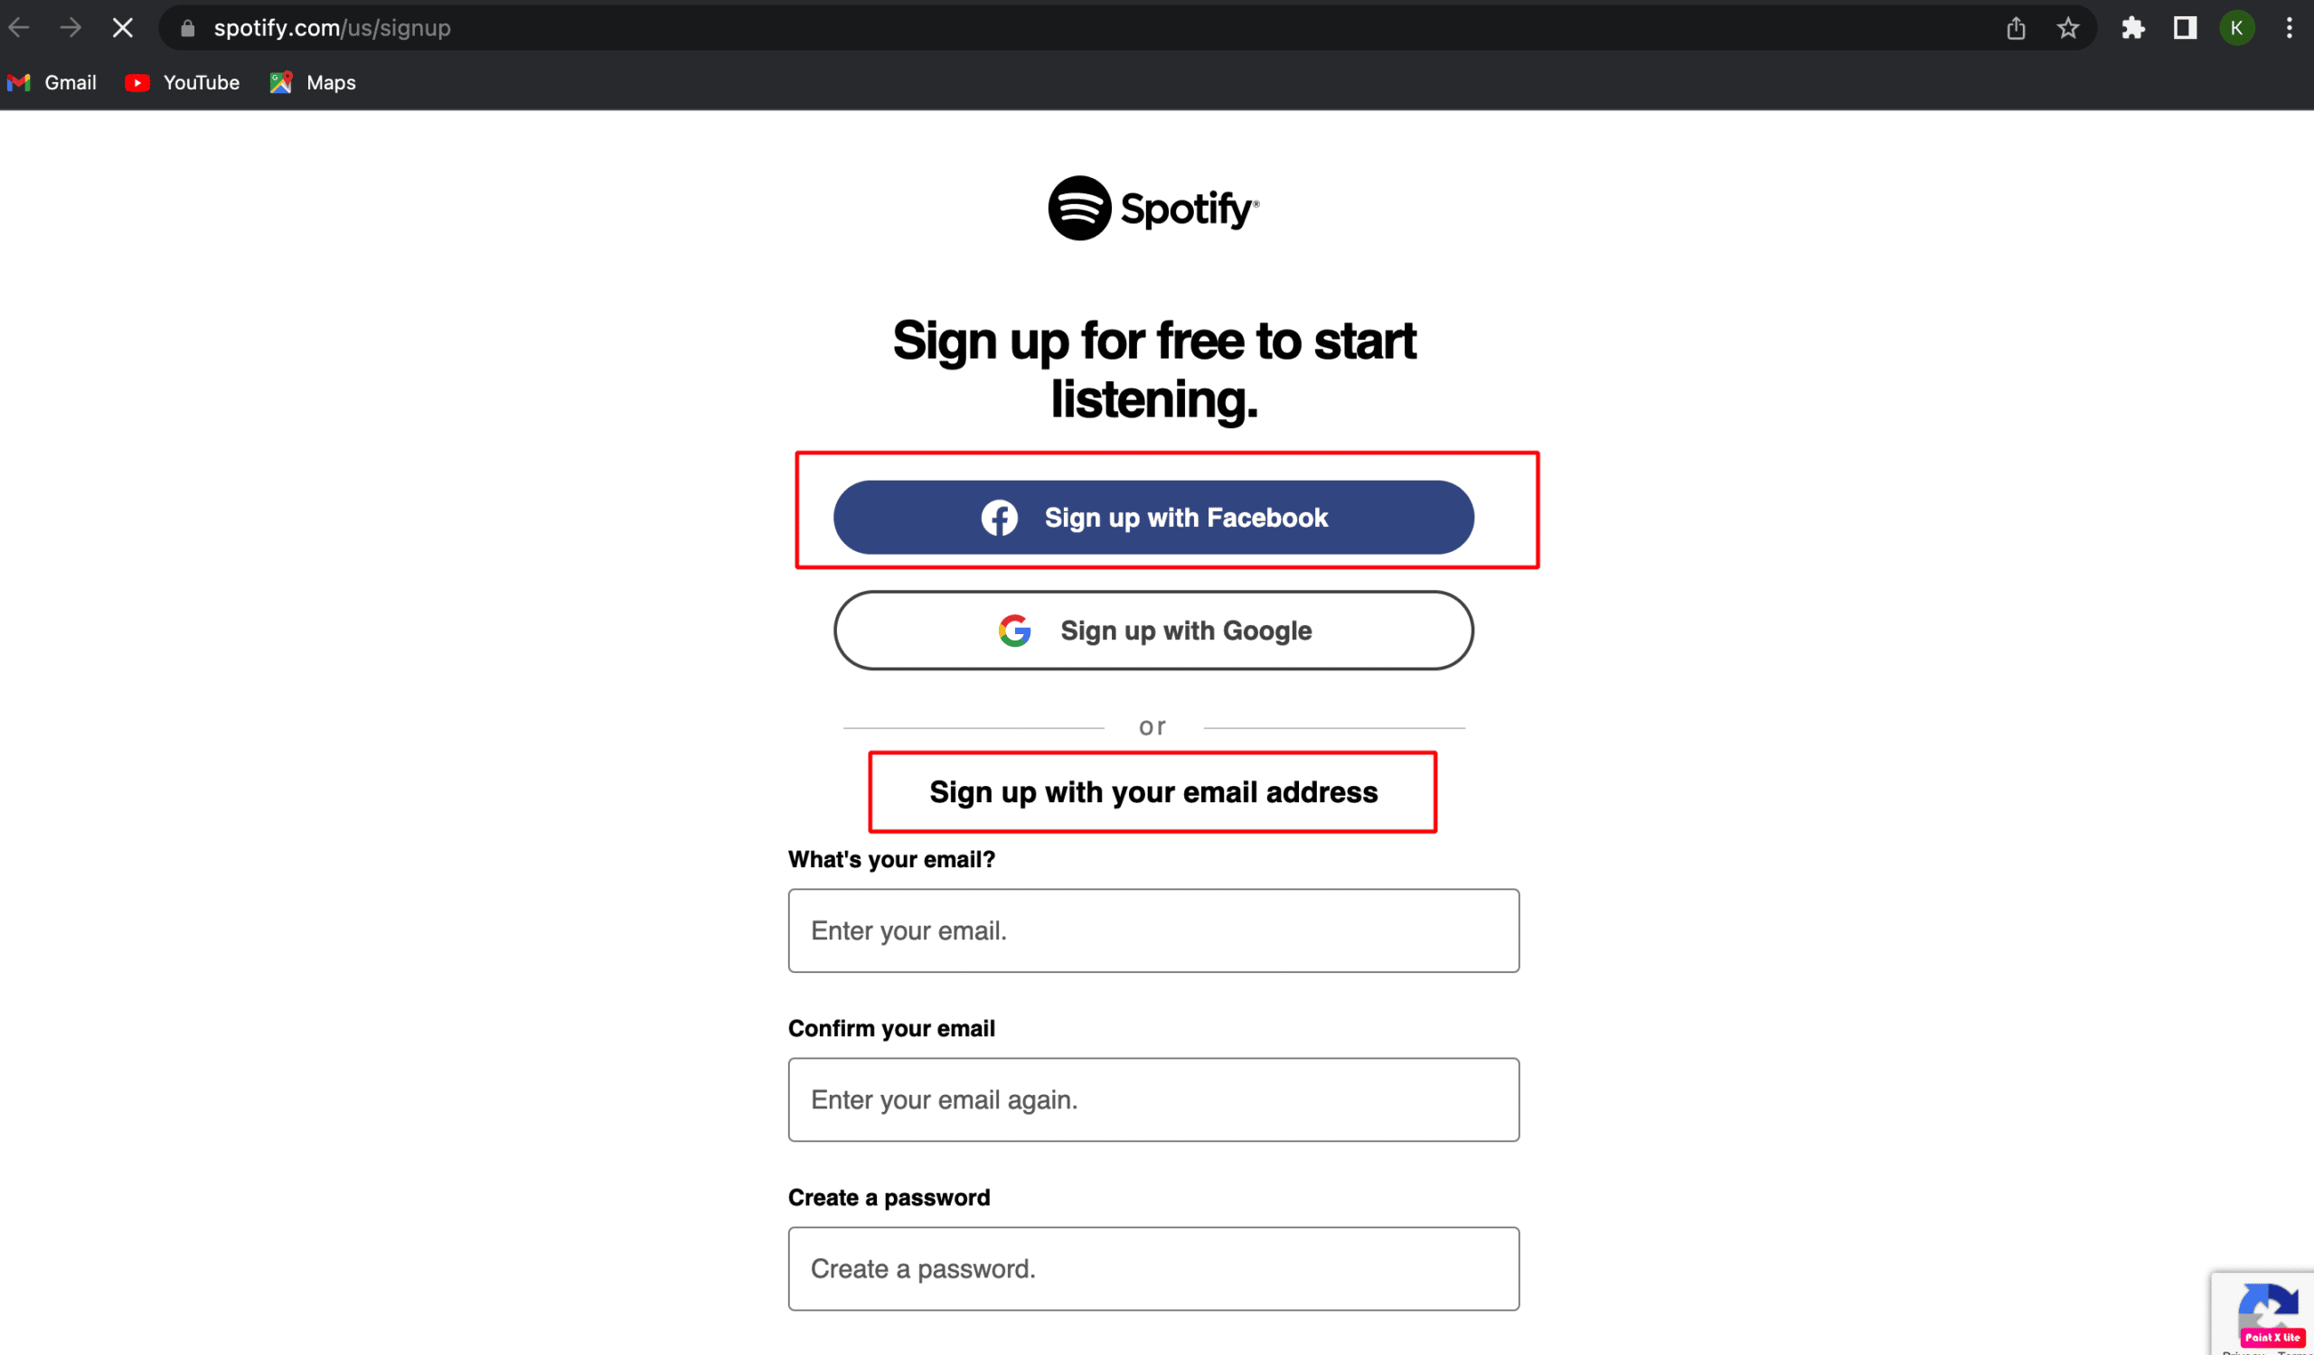The image size is (2314, 1355).
Task: Click the Gmail bookmark icon
Action: pos(23,82)
